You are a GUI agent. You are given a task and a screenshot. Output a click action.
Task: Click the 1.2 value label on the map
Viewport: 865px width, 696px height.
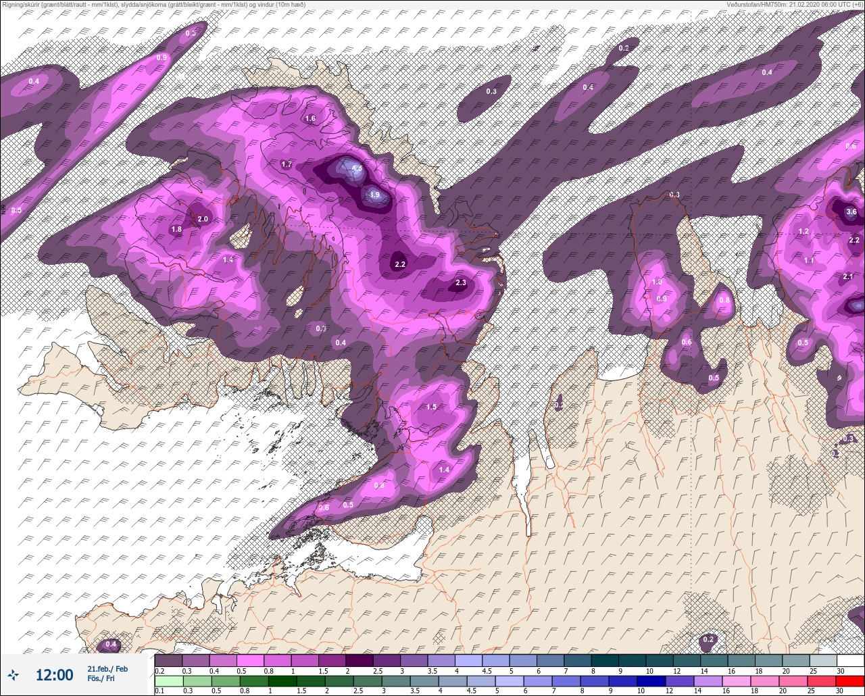point(804,231)
